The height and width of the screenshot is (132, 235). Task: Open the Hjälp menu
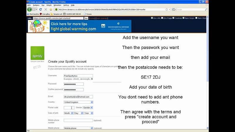pyautogui.click(x=73, y=5)
